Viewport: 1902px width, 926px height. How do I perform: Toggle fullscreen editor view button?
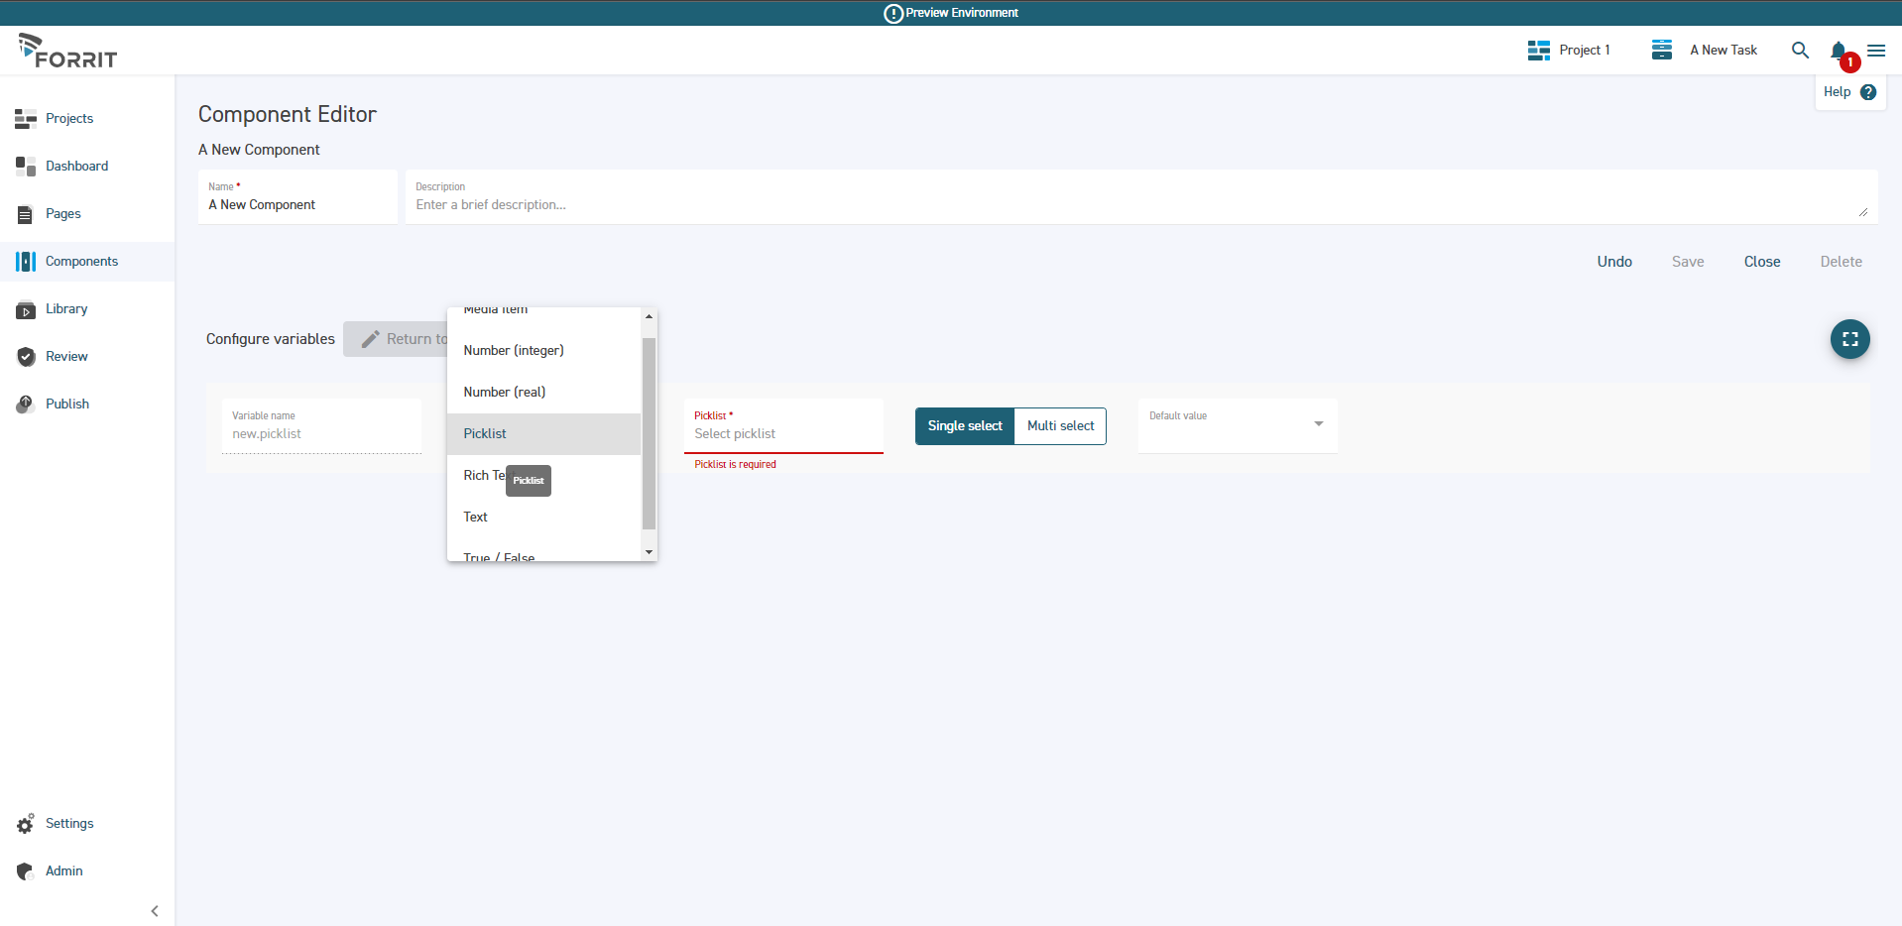(x=1849, y=339)
